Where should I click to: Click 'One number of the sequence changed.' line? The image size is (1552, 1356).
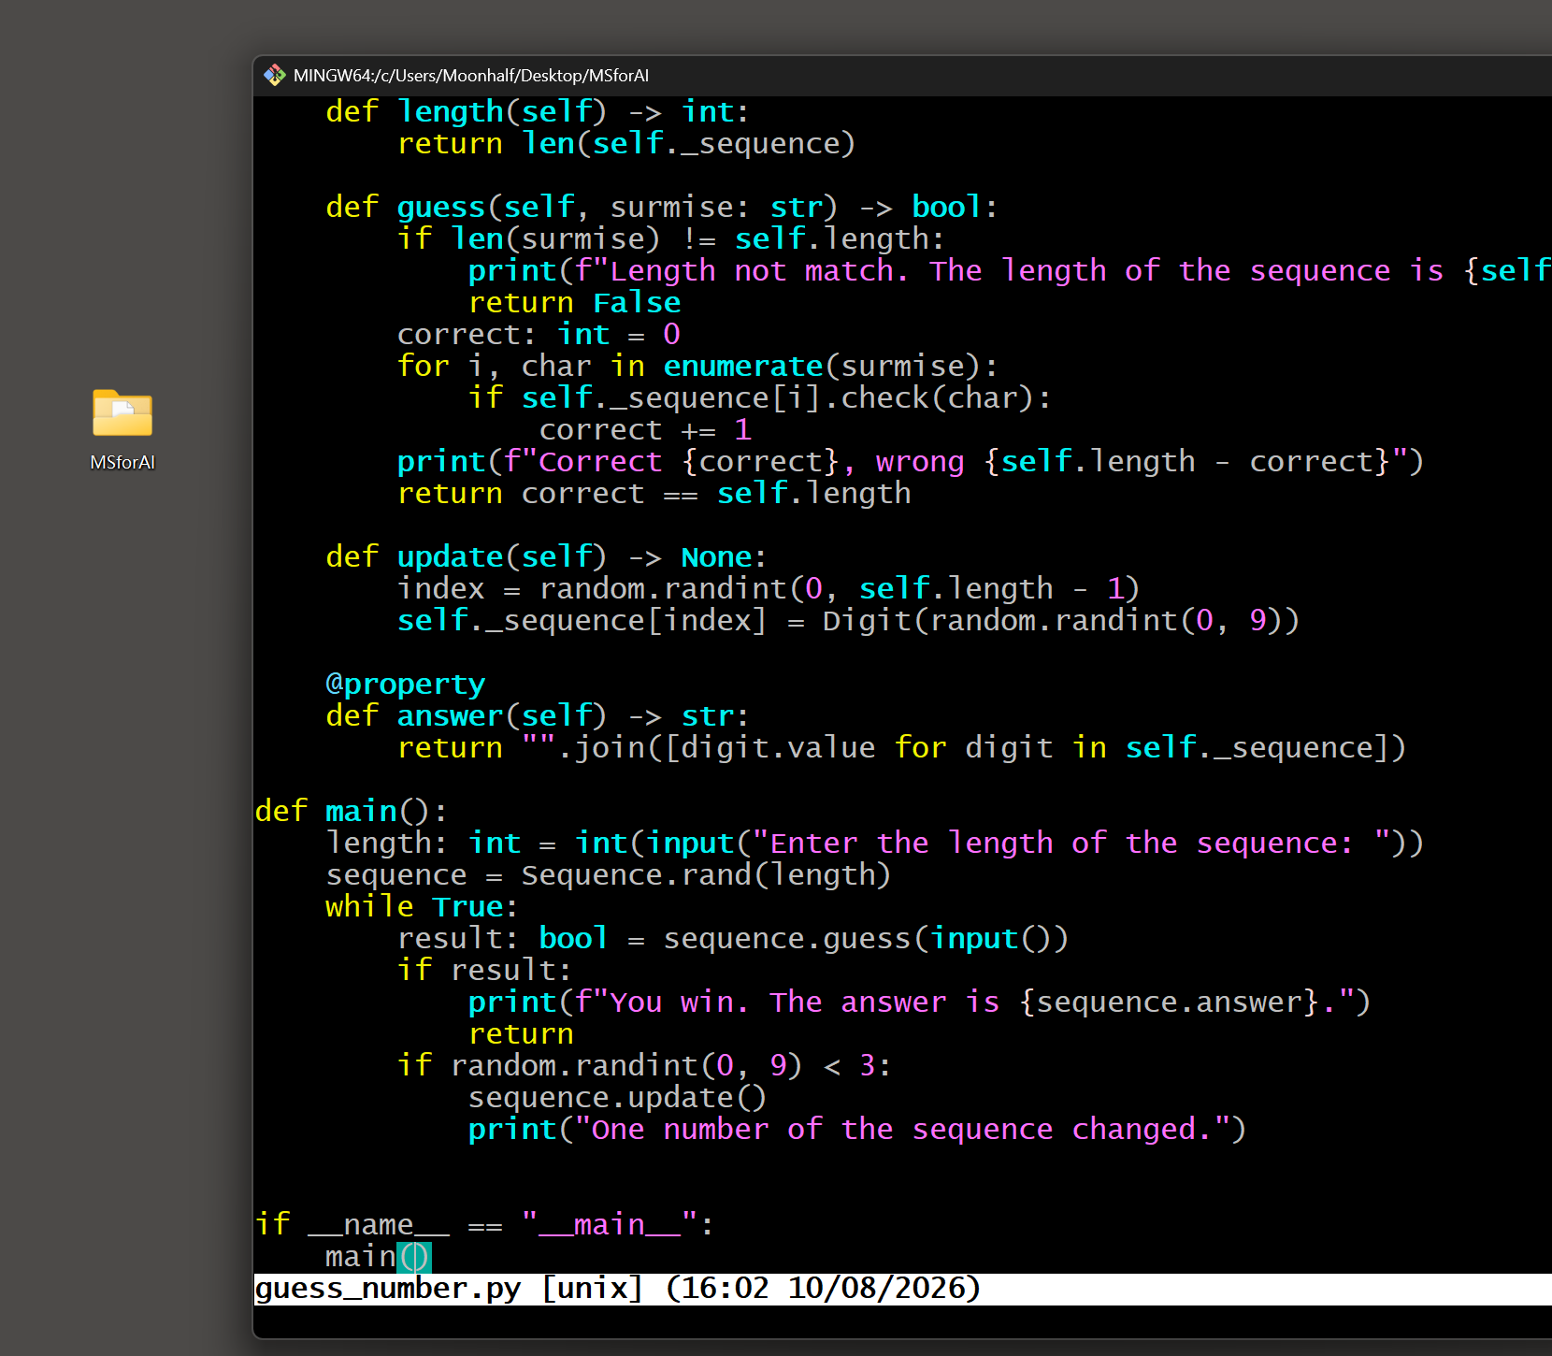point(857,1129)
